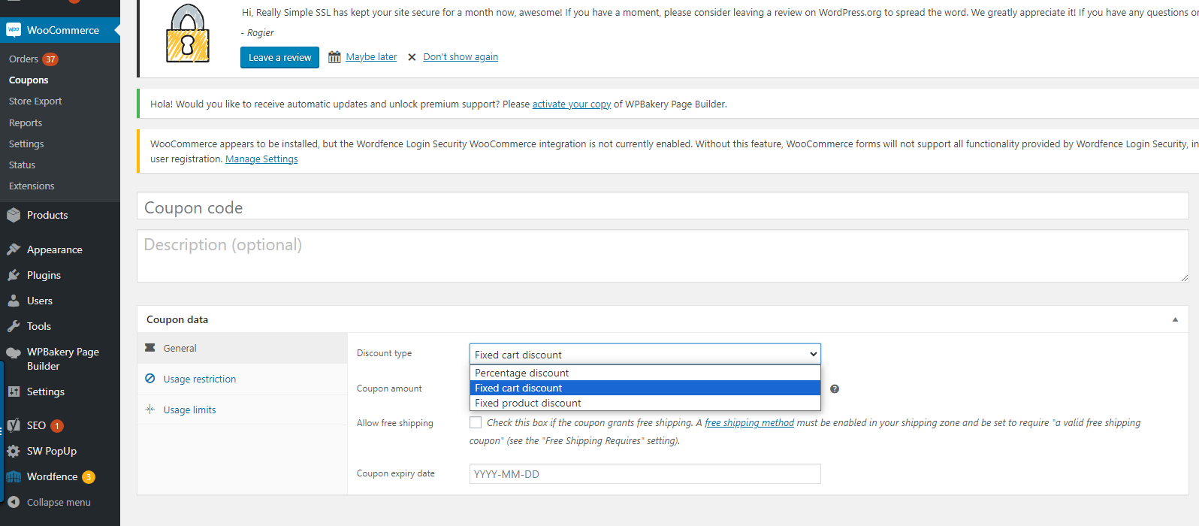The height and width of the screenshot is (526, 1199).
Task: Click the orange Orders count badge 37
Action: [50, 59]
